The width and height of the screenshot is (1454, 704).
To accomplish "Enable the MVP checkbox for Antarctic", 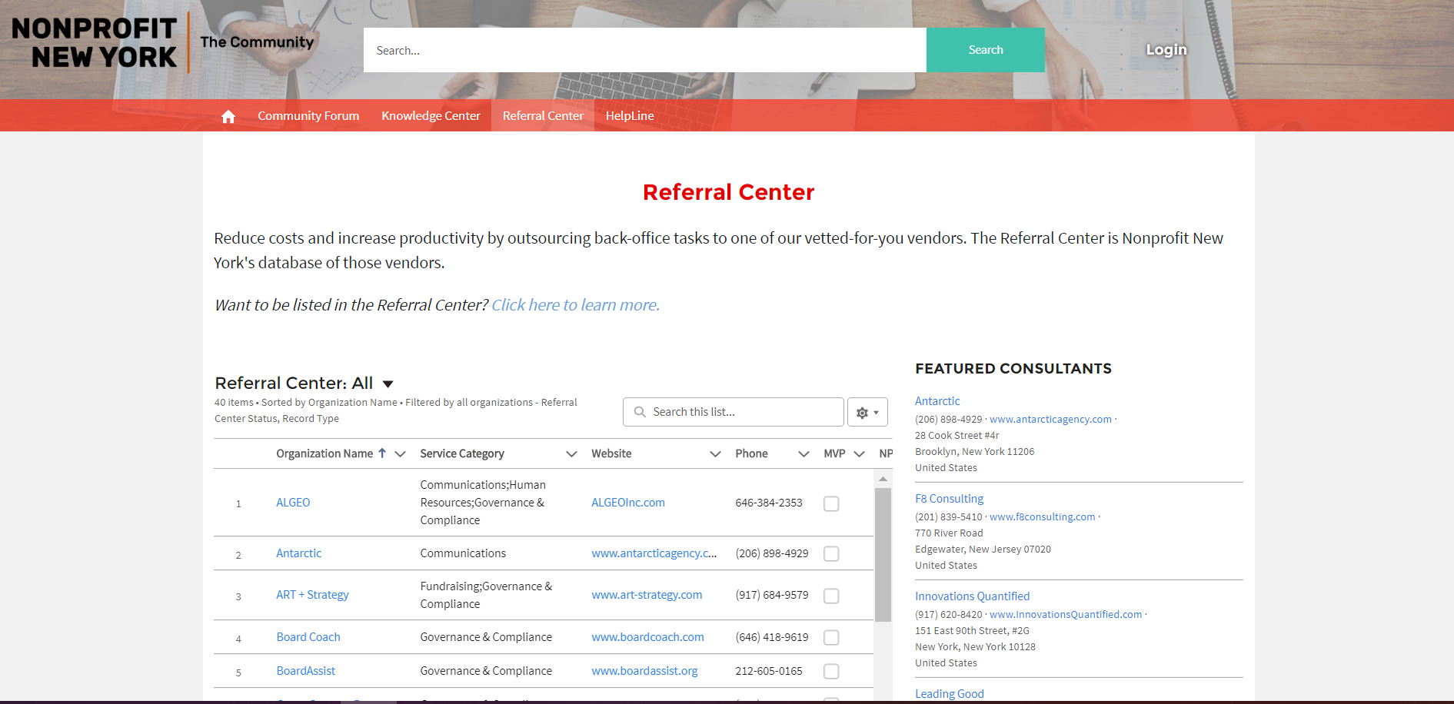I will (830, 553).
